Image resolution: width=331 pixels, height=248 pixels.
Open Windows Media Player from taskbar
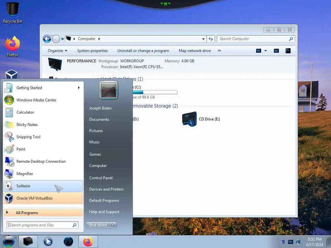(48, 242)
